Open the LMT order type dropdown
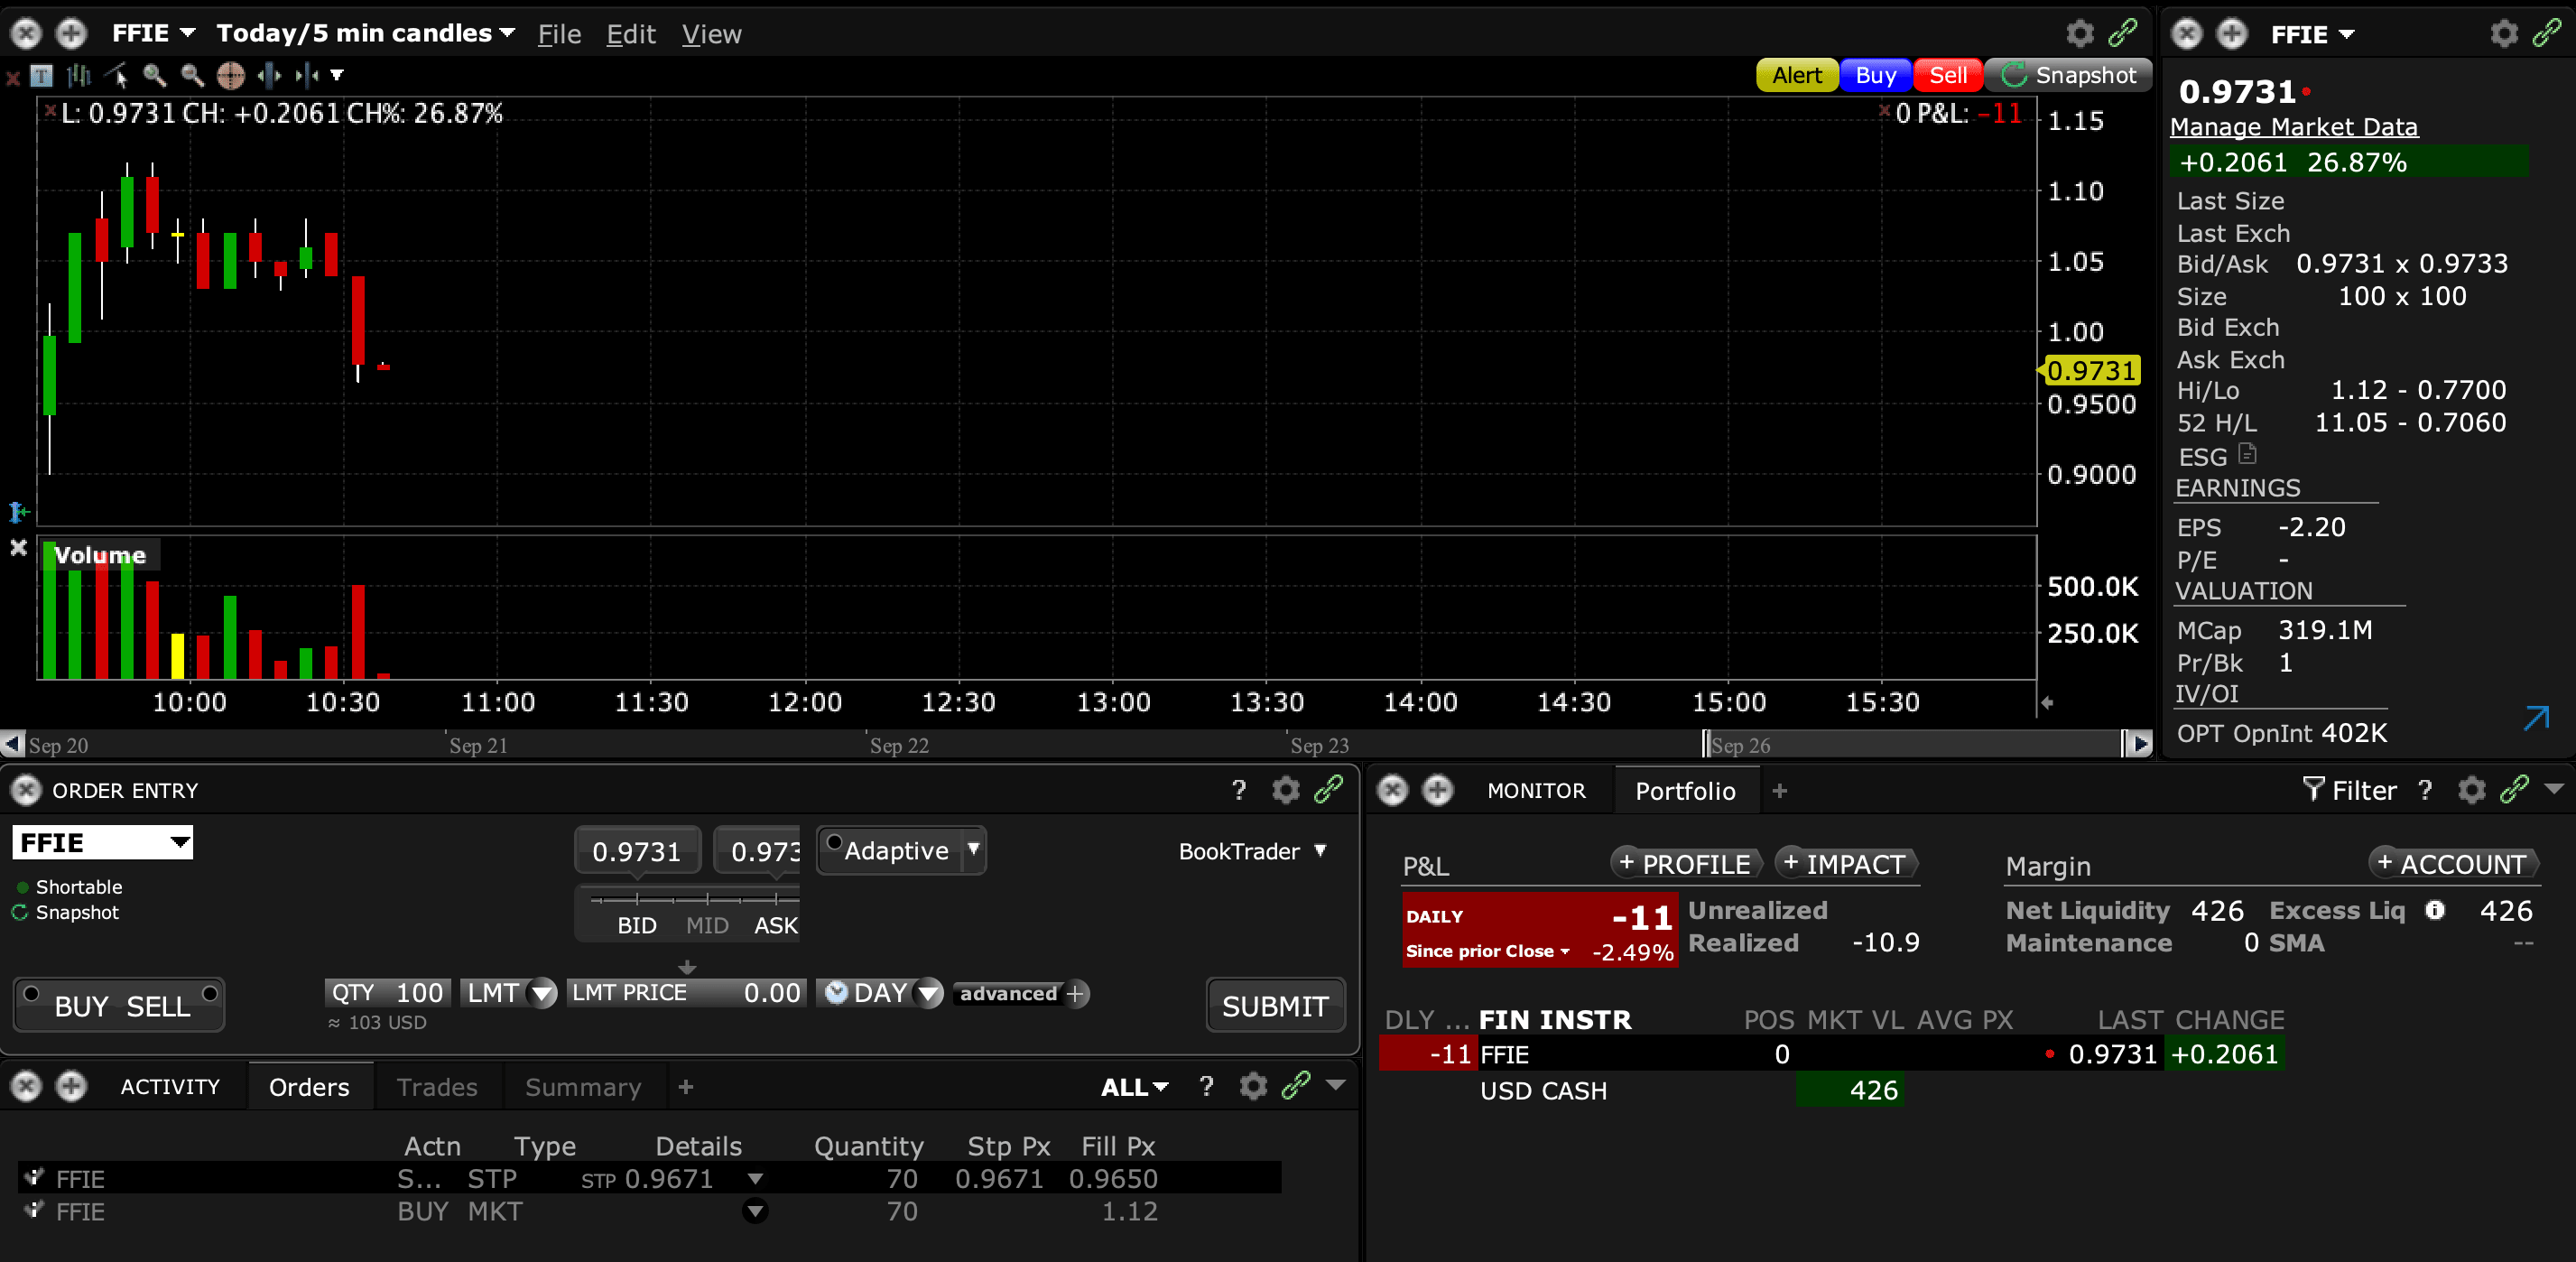The width and height of the screenshot is (2576, 1262). tap(542, 994)
